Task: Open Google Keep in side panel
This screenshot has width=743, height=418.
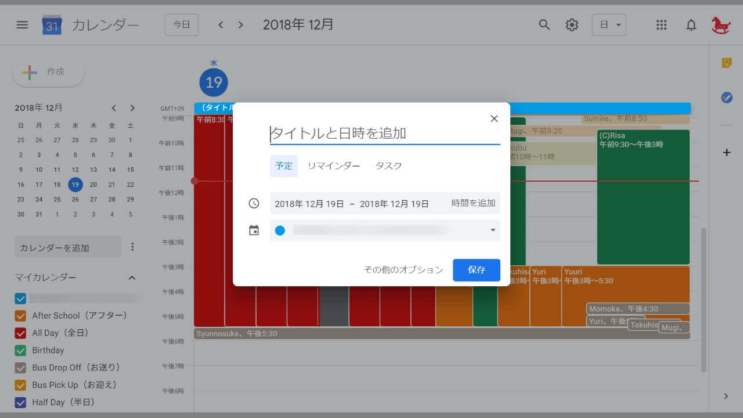Action: (726, 63)
